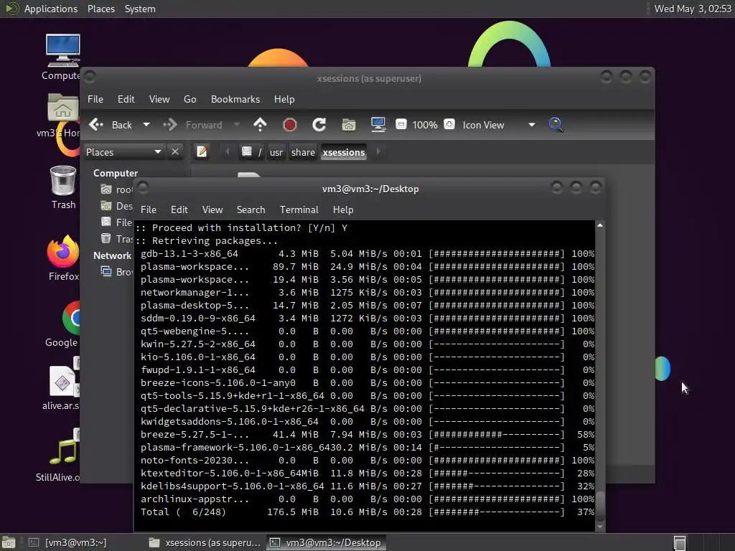Image resolution: width=735 pixels, height=551 pixels.
Task: Click the share path bar button
Action: [303, 152]
